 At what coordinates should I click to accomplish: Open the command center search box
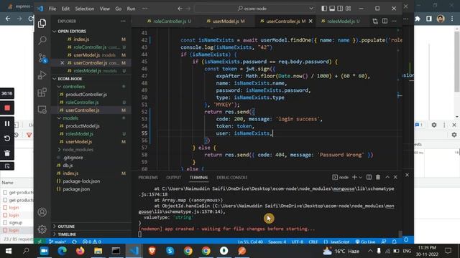click(x=254, y=9)
